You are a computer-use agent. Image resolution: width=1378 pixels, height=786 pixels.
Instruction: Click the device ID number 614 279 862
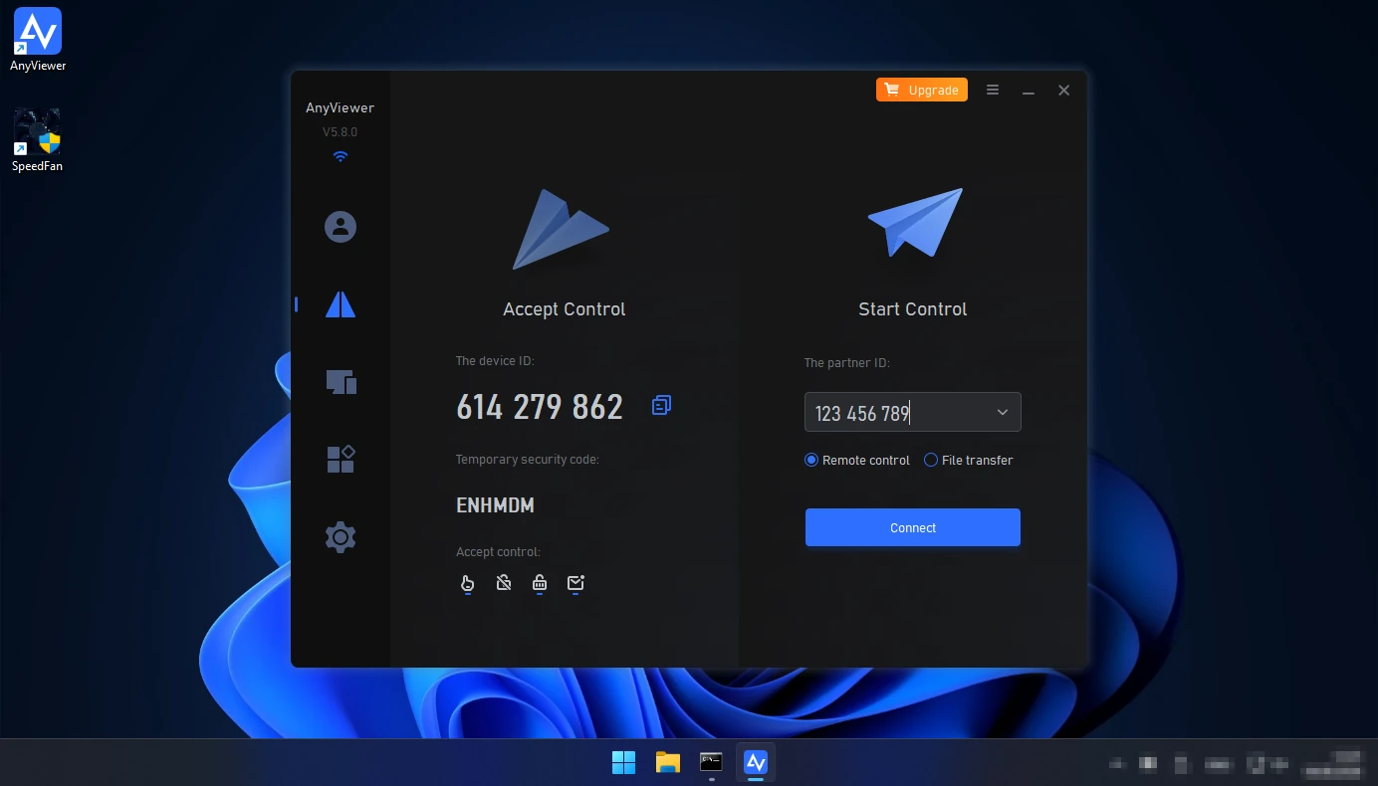tap(540, 407)
